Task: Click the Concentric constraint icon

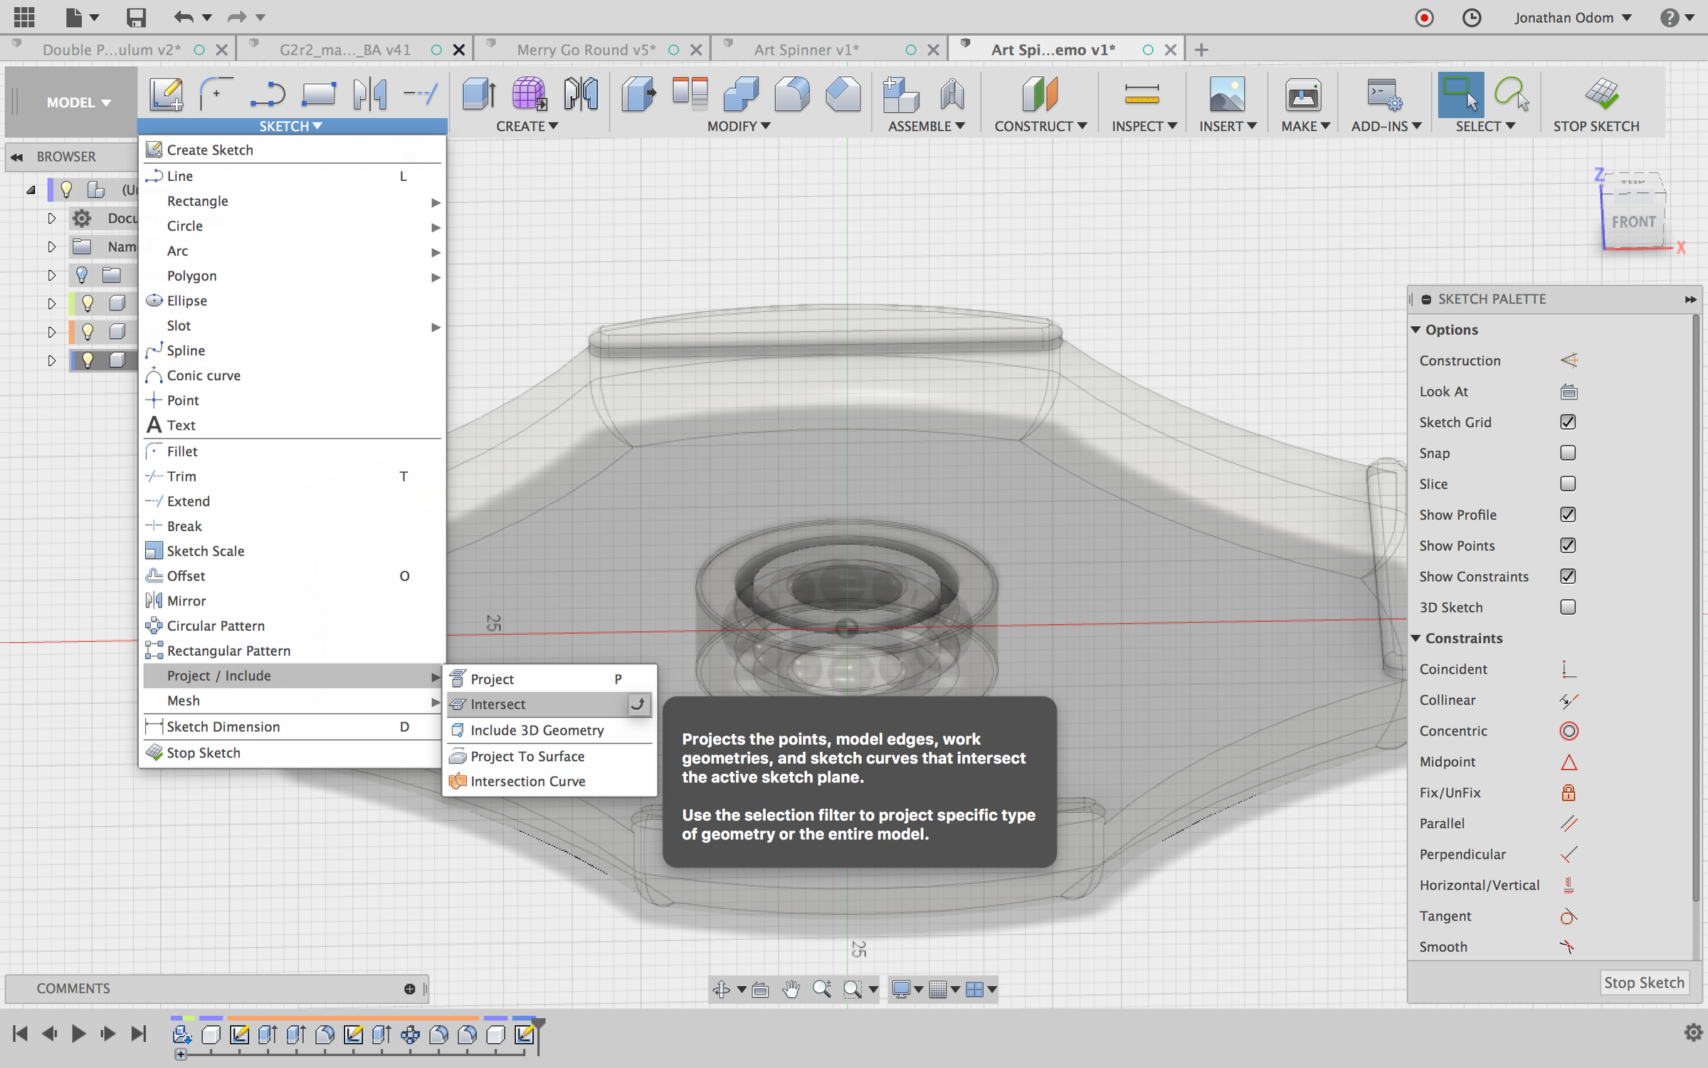Action: pyautogui.click(x=1569, y=731)
